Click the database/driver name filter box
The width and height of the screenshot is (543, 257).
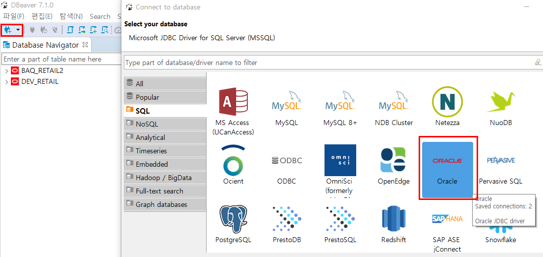(329, 63)
